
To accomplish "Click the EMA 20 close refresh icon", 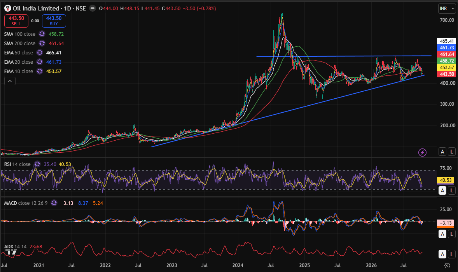I will [x=40, y=62].
